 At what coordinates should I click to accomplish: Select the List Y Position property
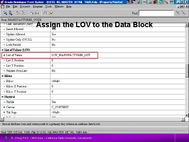(15, 65)
